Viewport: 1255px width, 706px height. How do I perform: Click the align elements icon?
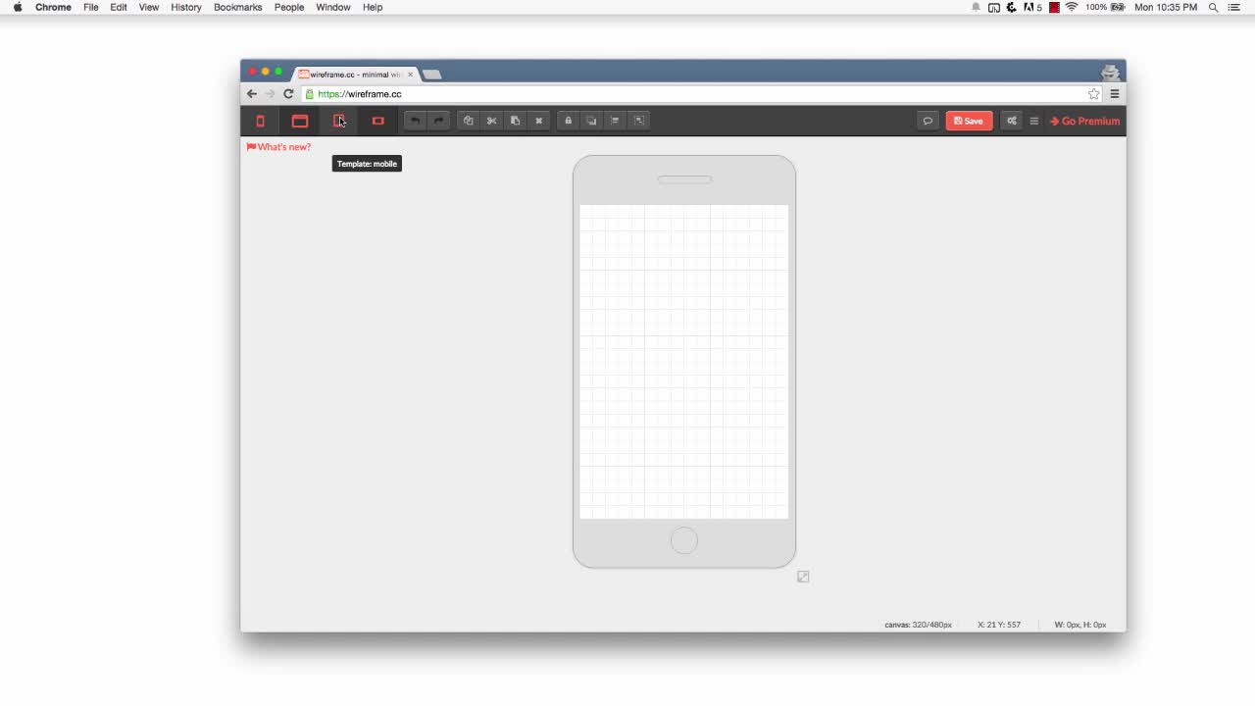[x=616, y=121]
